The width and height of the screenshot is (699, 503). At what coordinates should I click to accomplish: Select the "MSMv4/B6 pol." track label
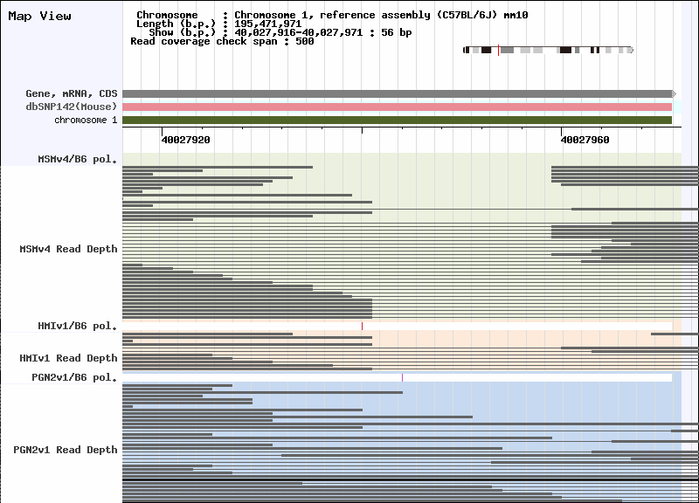(78, 159)
